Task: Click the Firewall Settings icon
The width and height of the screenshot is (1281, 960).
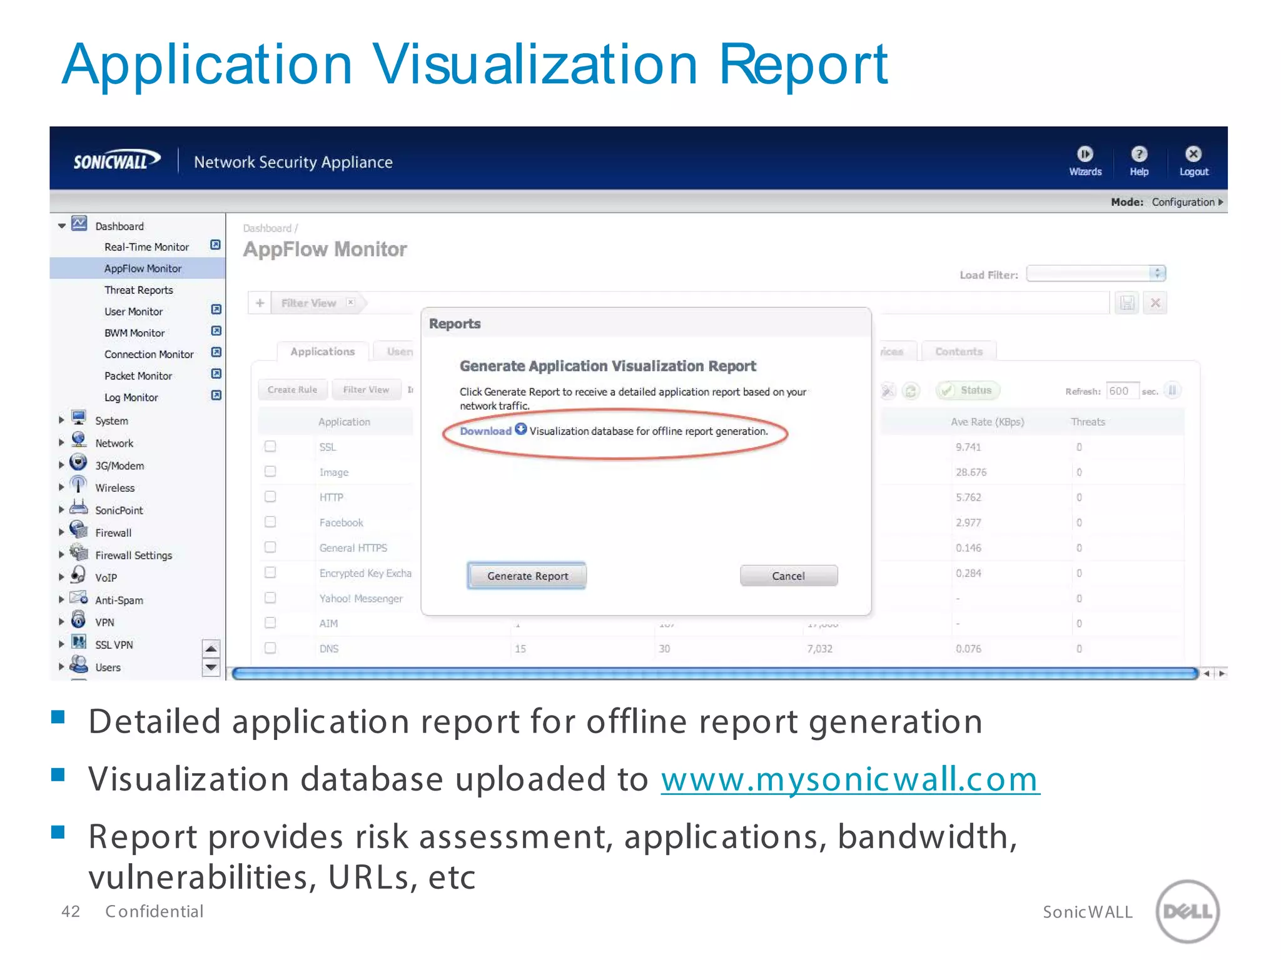Action: 79,552
